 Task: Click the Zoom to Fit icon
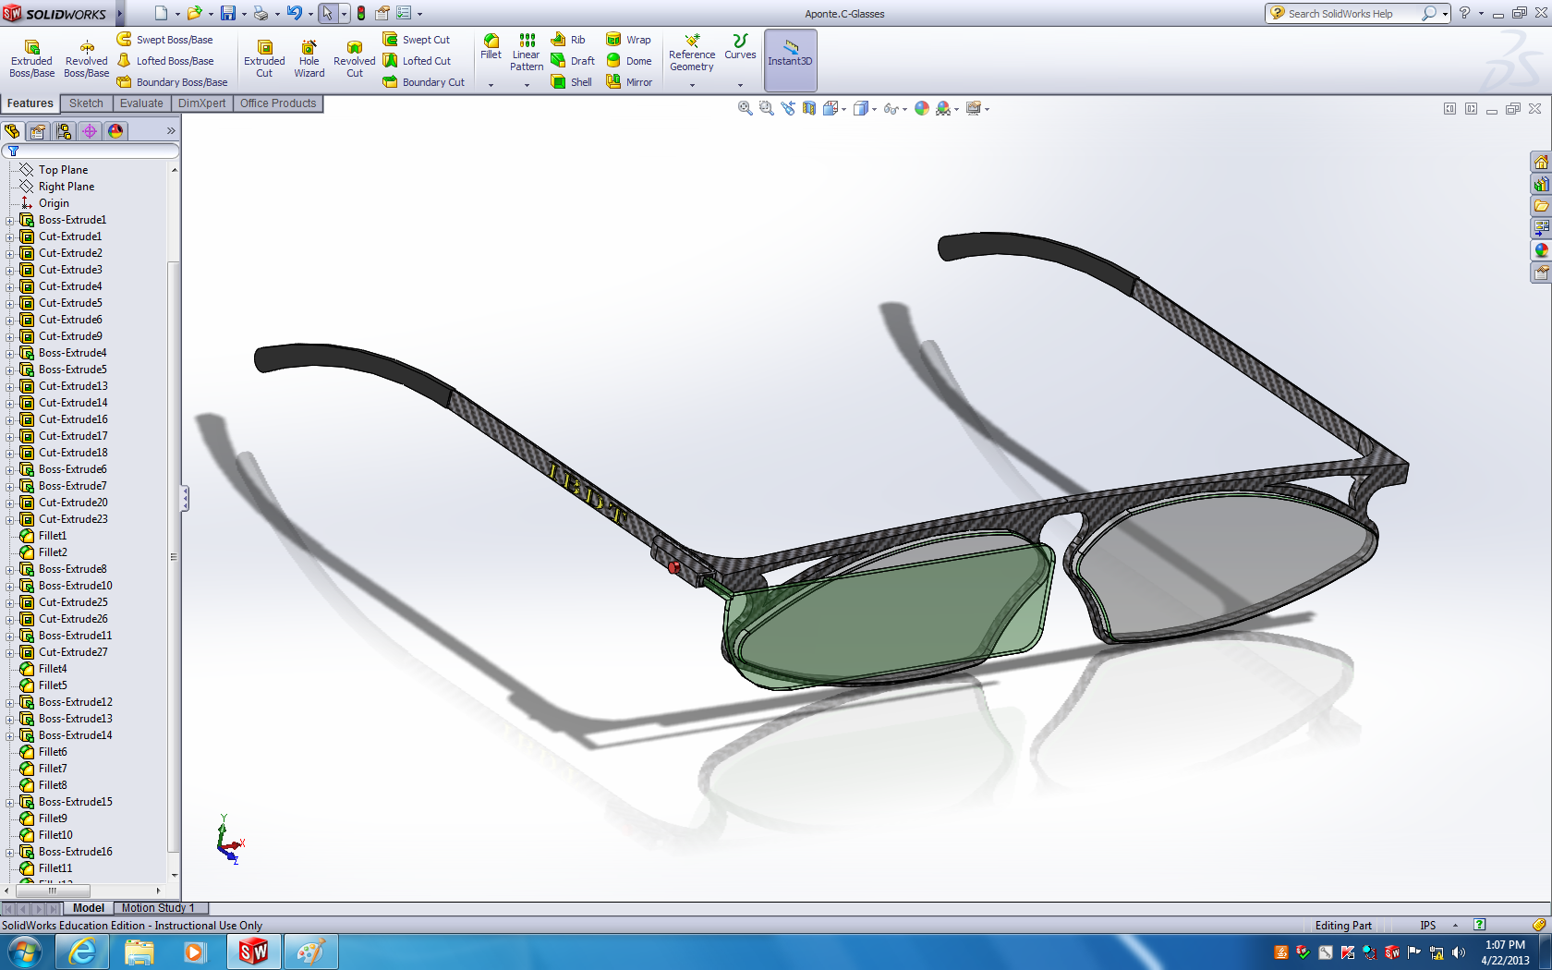pos(745,109)
